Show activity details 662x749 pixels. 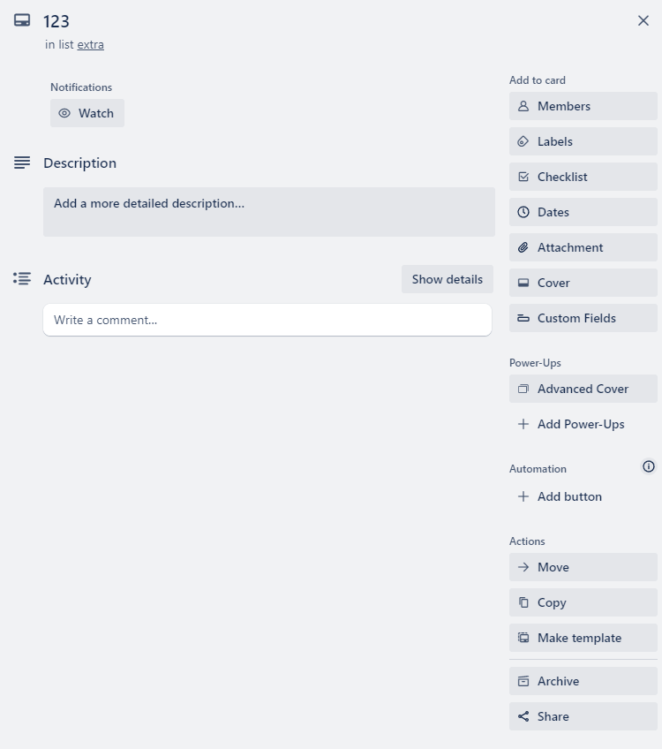[x=447, y=279]
